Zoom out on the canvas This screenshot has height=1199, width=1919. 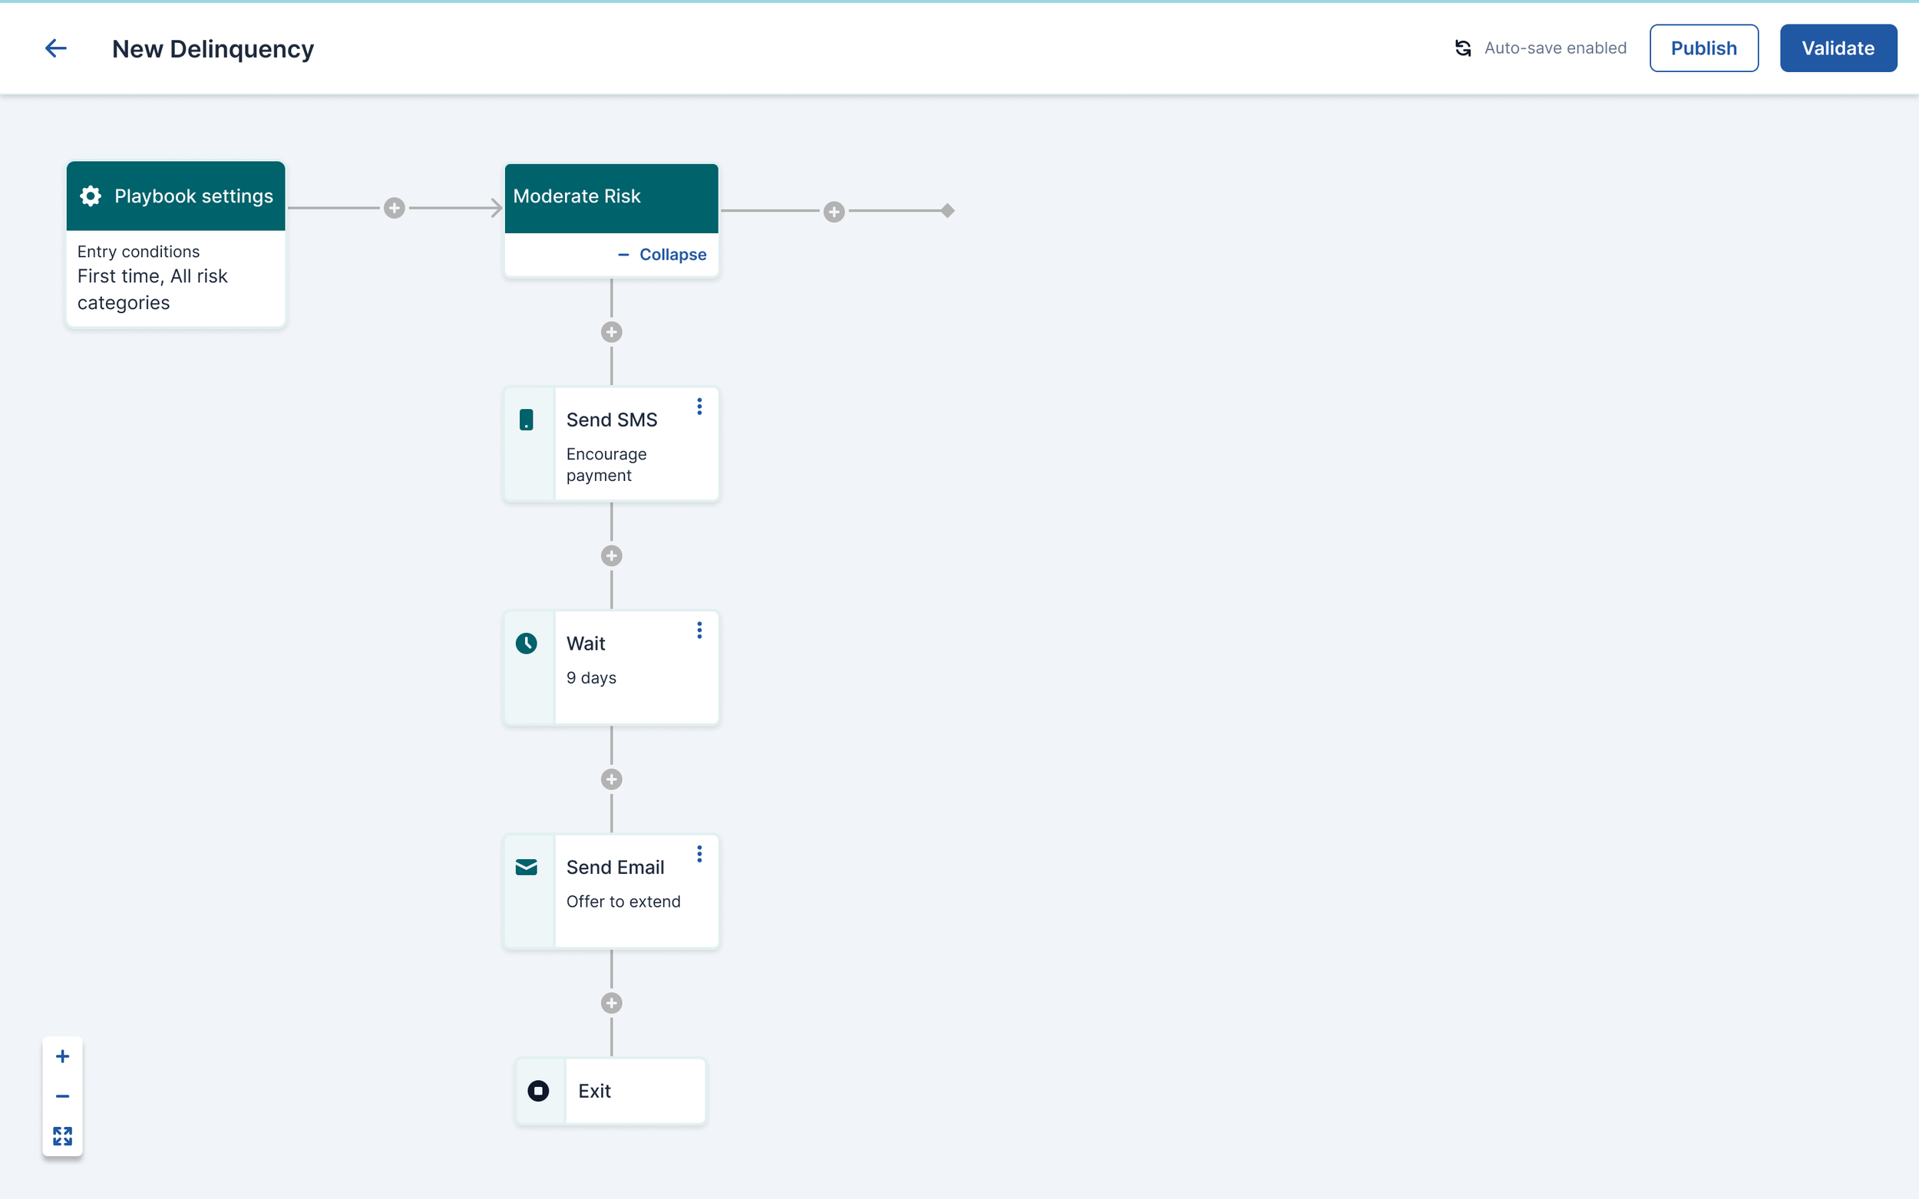tap(63, 1096)
